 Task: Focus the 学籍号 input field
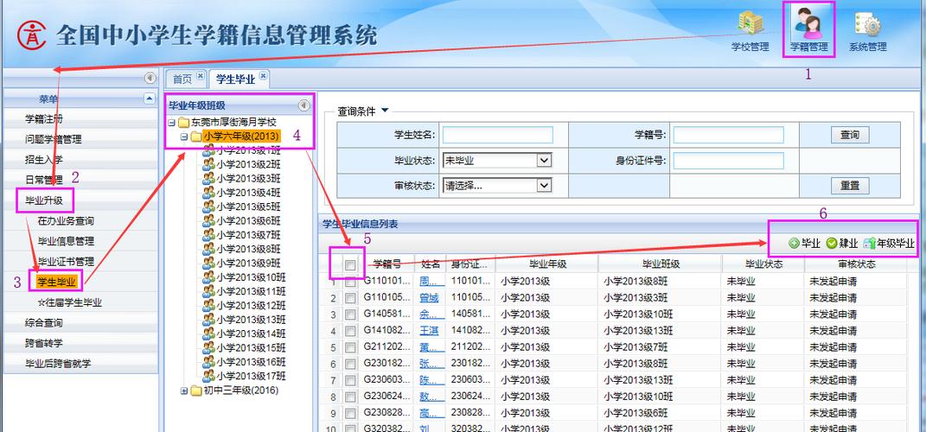(729, 135)
